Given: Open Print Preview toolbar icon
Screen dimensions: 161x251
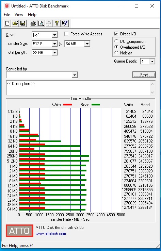Looking at the screenshot, I should (x=41, y=23).
